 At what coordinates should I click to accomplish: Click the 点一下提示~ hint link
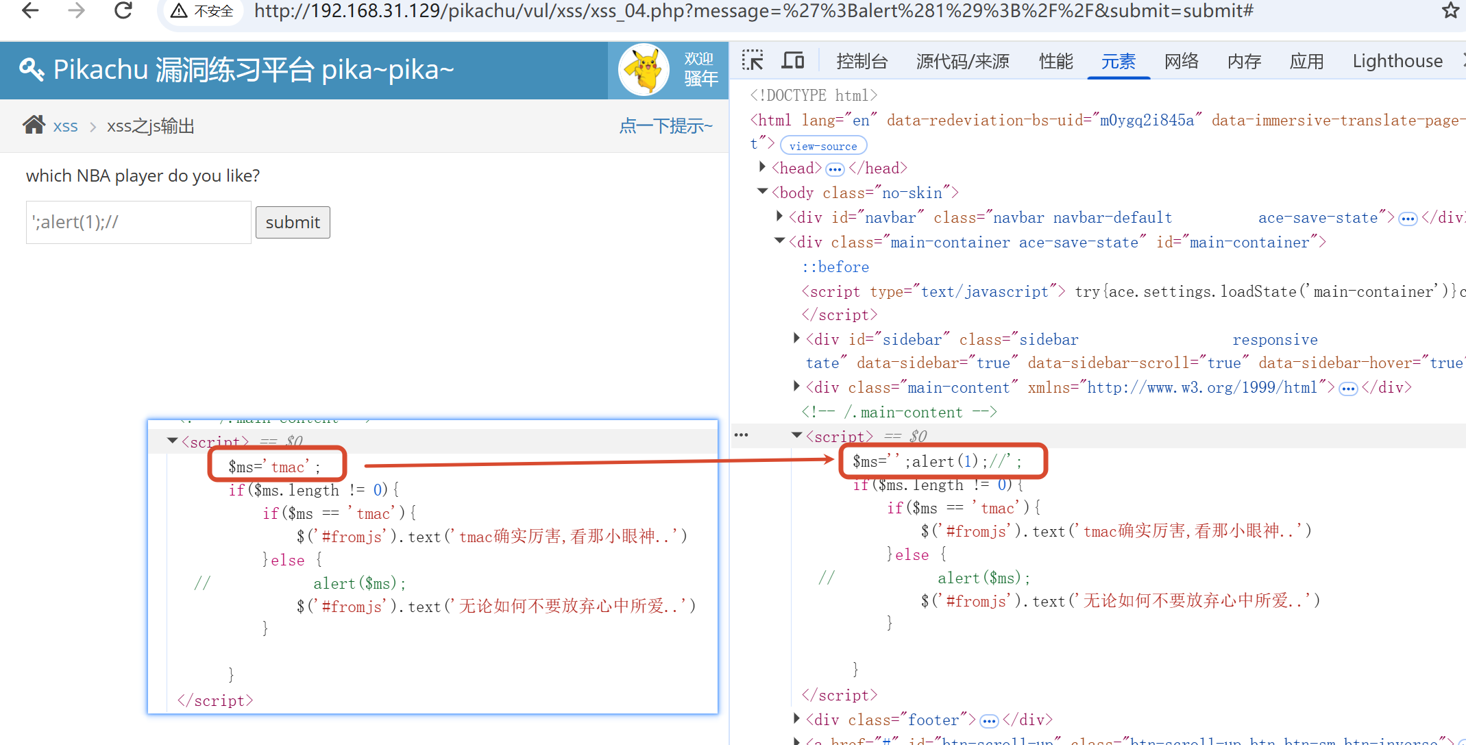tap(666, 126)
